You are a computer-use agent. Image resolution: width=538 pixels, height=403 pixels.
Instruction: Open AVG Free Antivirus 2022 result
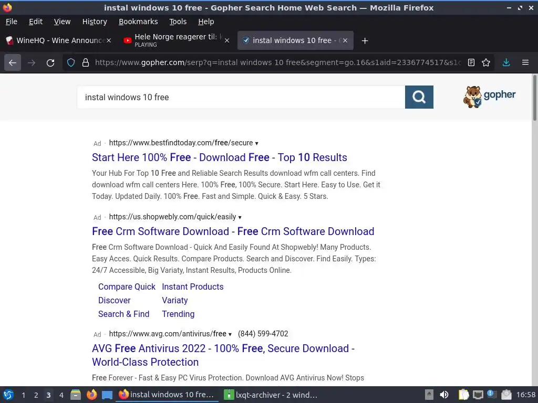(223, 355)
